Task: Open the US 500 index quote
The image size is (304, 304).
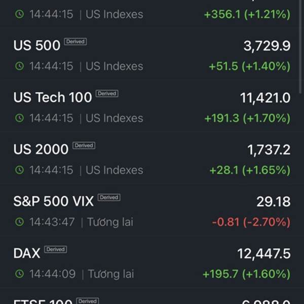Action: 152,54
